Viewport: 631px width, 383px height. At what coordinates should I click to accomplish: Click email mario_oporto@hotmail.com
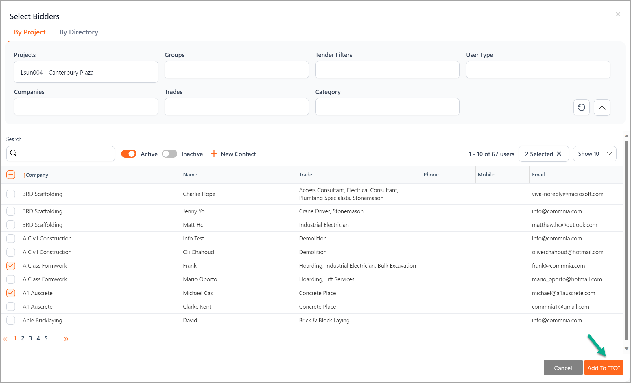pos(567,279)
